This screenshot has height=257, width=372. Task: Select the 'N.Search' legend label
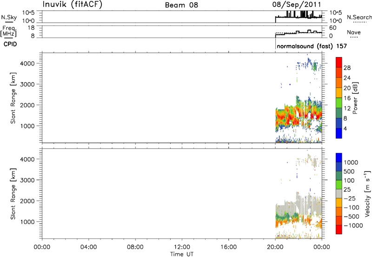(359, 17)
